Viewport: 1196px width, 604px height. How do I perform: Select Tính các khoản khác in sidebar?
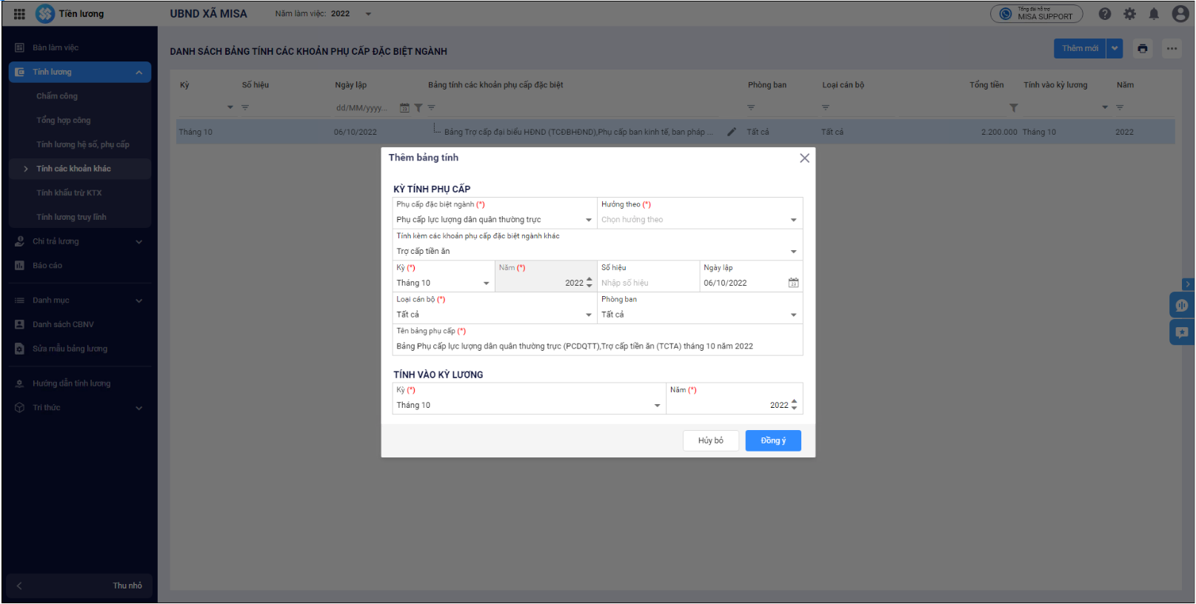[80, 169]
